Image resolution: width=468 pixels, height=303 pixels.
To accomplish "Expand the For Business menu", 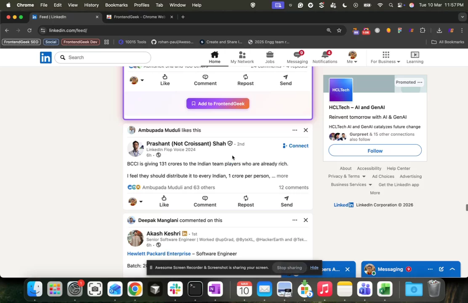I will 385,57.
